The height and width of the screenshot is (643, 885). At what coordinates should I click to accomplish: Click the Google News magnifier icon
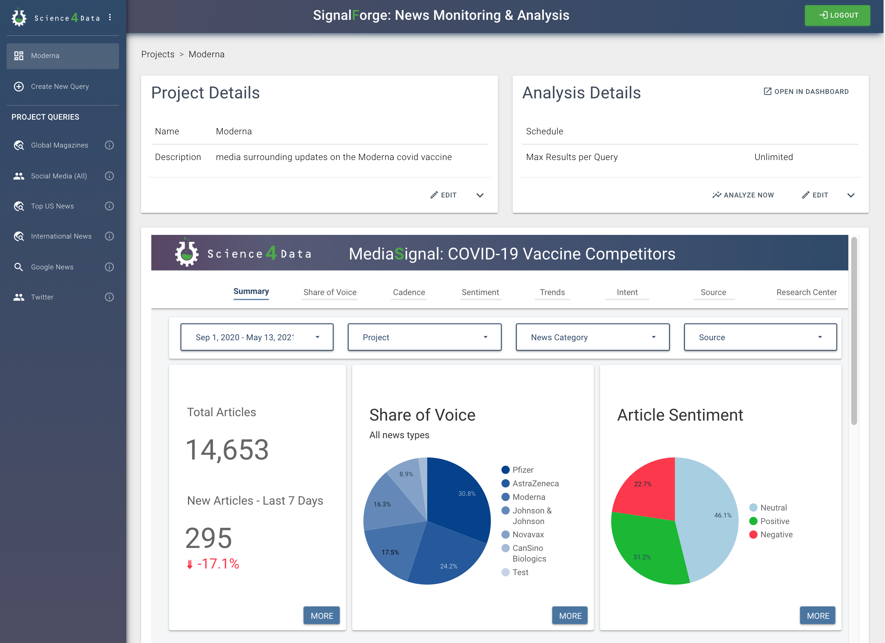coord(19,267)
